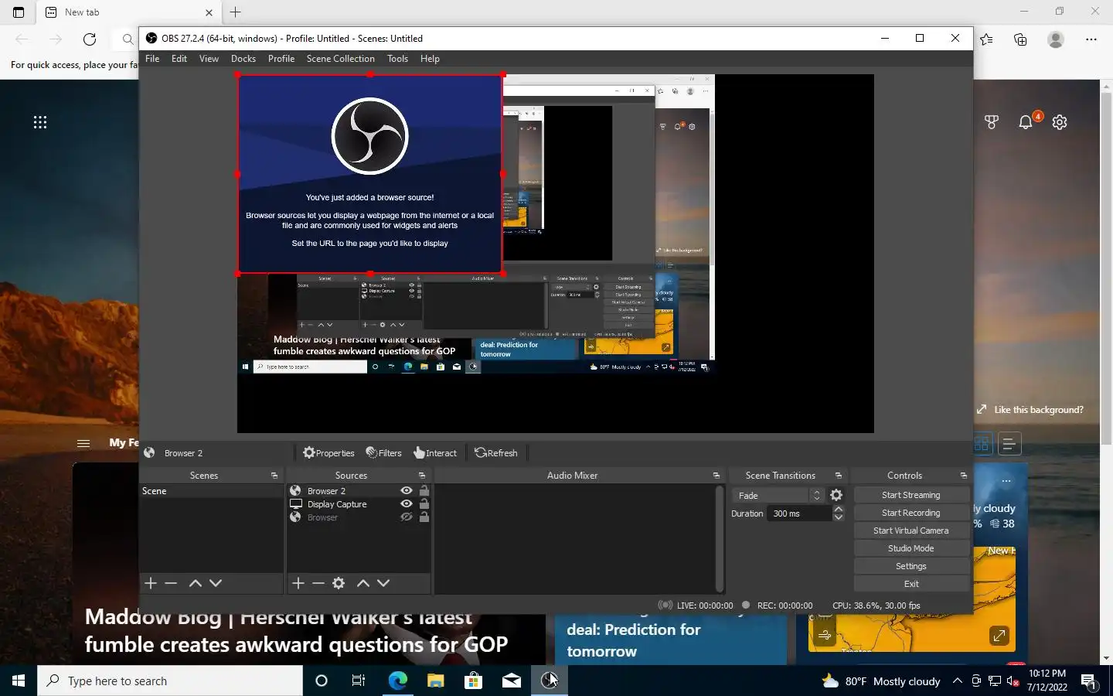Click the Audio Mixer vertical scrollbar
Screen dimensions: 1113x696
(x=720, y=539)
